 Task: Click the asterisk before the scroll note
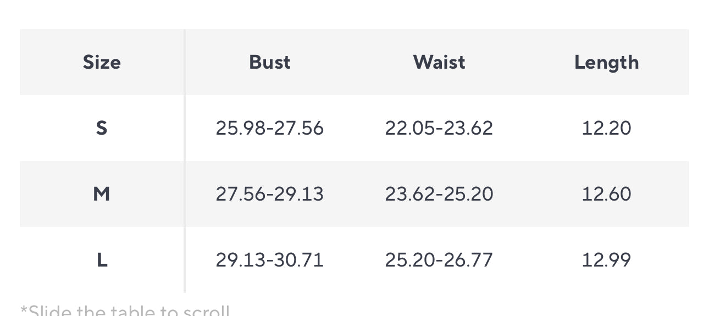tap(24, 309)
